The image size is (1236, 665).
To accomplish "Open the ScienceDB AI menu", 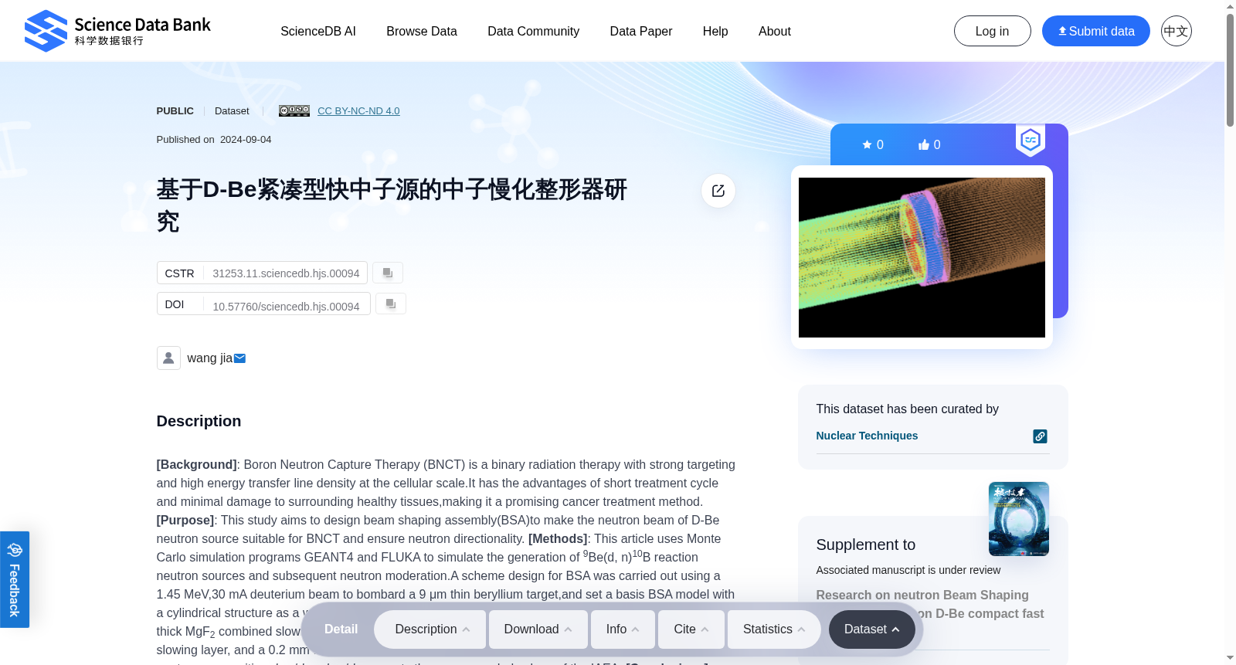I will (318, 31).
